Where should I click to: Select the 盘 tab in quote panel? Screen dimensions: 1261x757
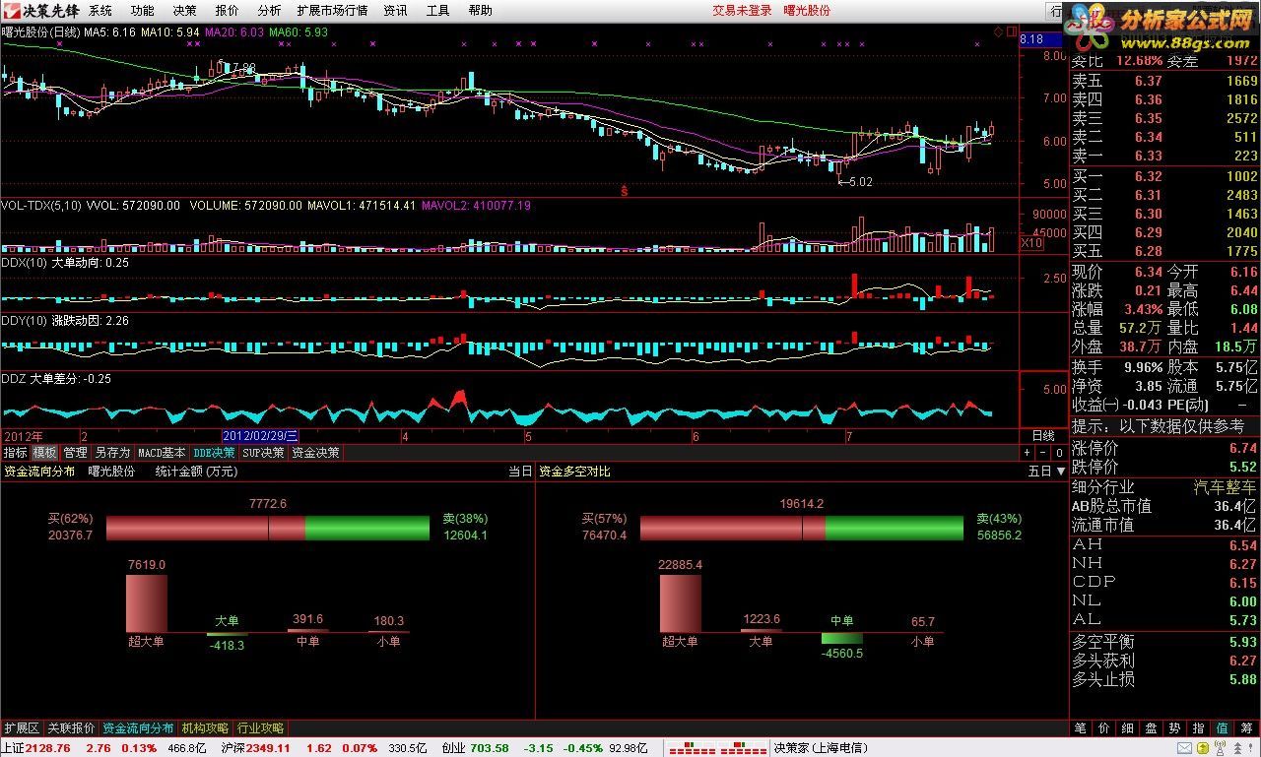(1151, 728)
